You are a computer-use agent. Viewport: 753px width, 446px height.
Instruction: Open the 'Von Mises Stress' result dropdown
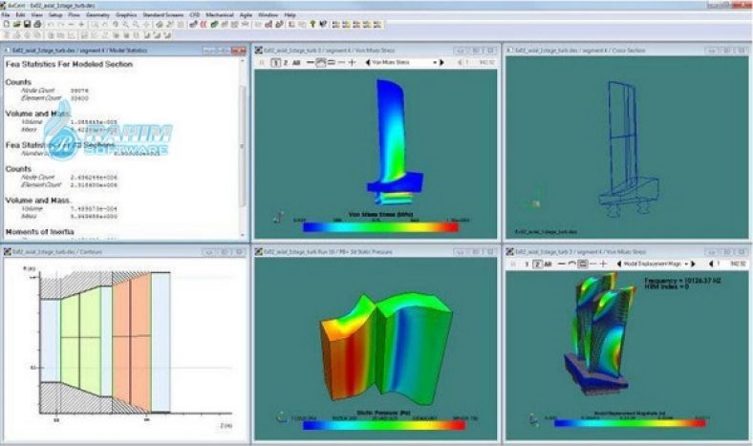(x=405, y=62)
